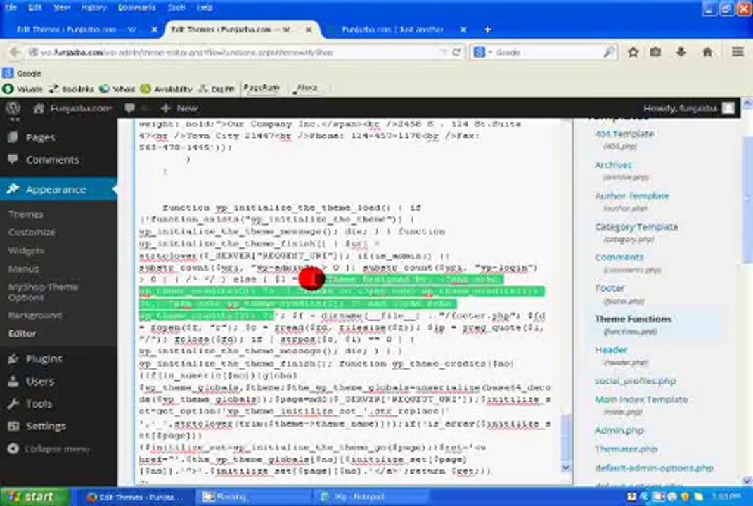Click the Backlinks toolbar bookmark

click(x=70, y=89)
